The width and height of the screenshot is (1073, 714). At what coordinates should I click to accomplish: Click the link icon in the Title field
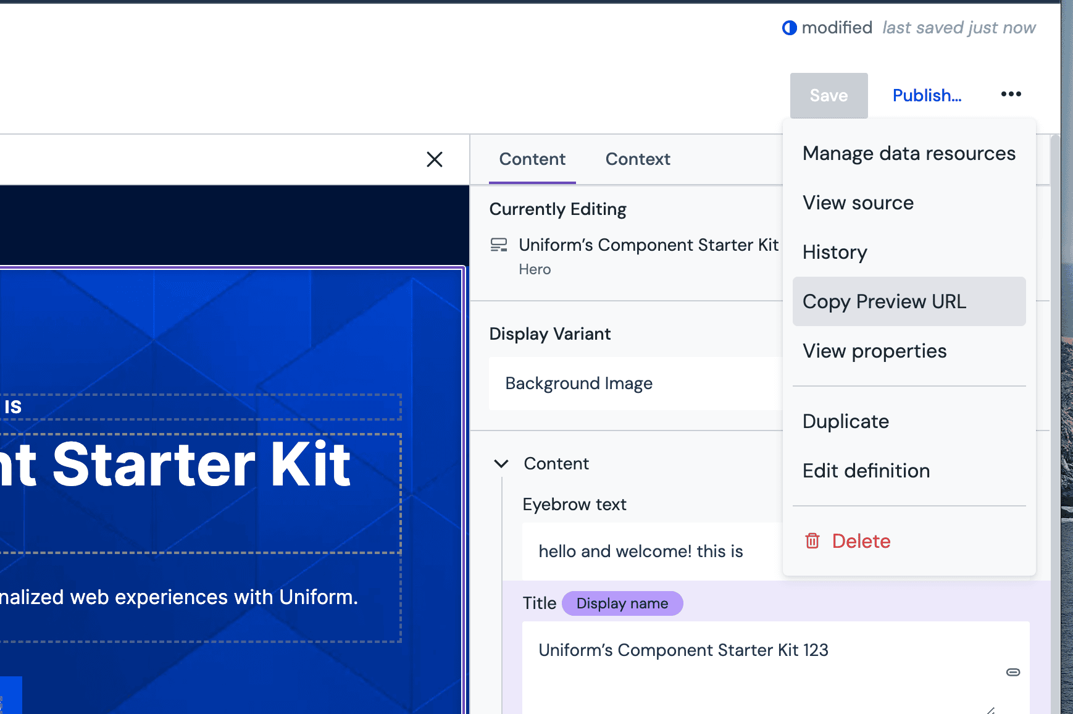pos(1013,672)
